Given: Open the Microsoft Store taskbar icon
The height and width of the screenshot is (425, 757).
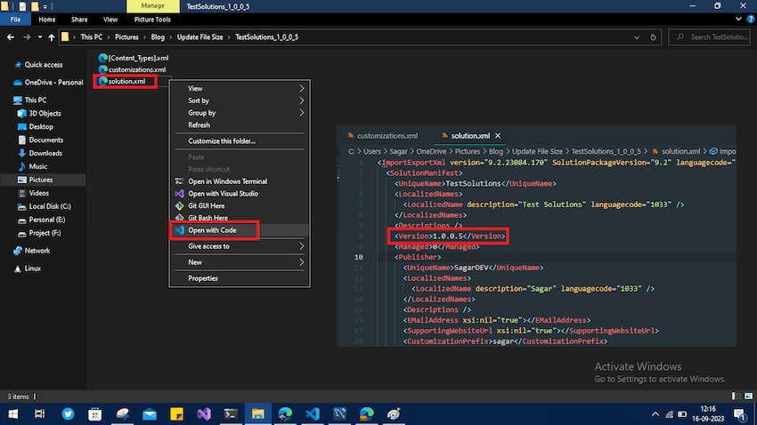Looking at the screenshot, I should point(94,414).
